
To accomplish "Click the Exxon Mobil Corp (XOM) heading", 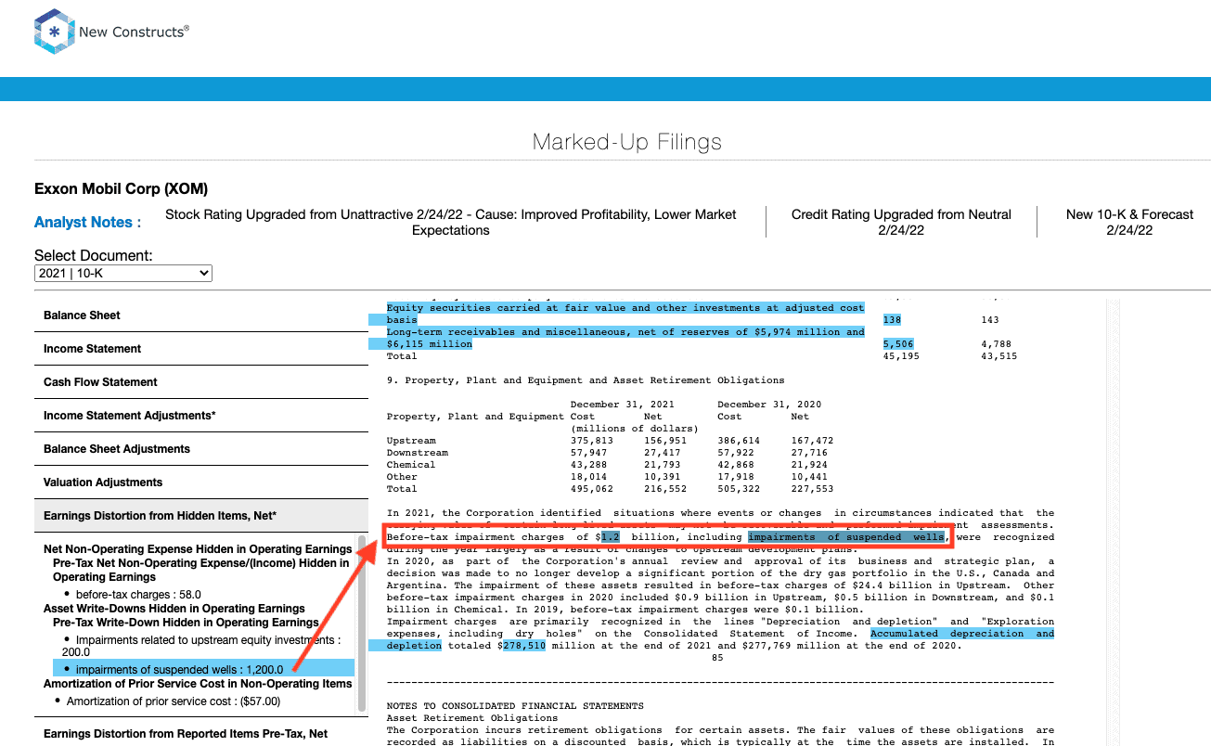I will [121, 189].
